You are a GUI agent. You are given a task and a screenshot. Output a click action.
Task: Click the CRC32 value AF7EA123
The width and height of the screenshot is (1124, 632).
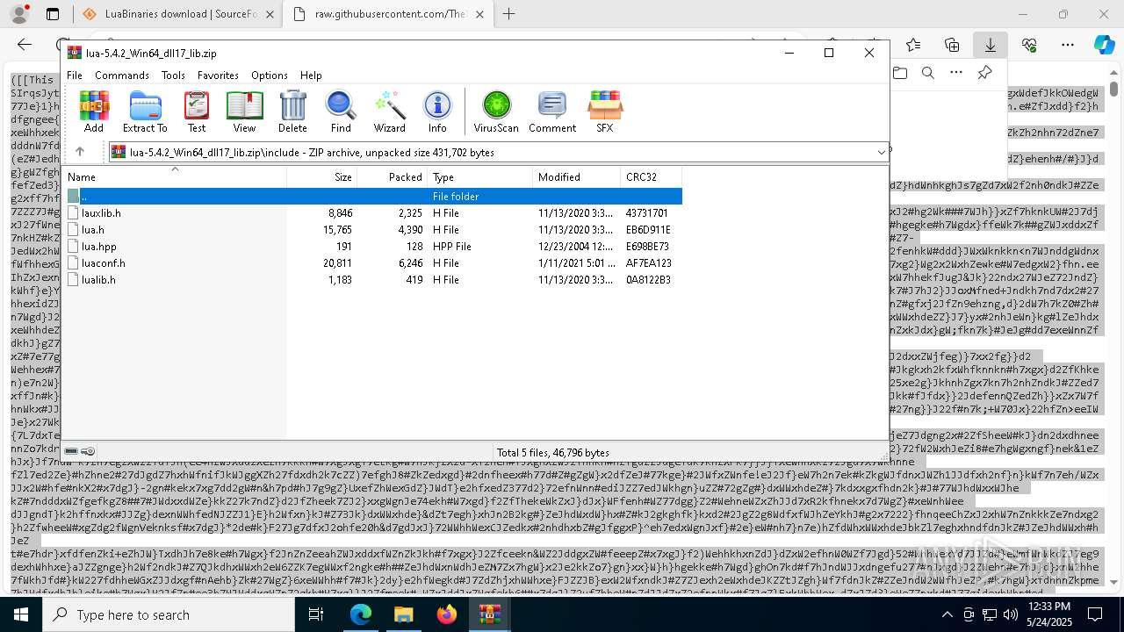(x=649, y=263)
